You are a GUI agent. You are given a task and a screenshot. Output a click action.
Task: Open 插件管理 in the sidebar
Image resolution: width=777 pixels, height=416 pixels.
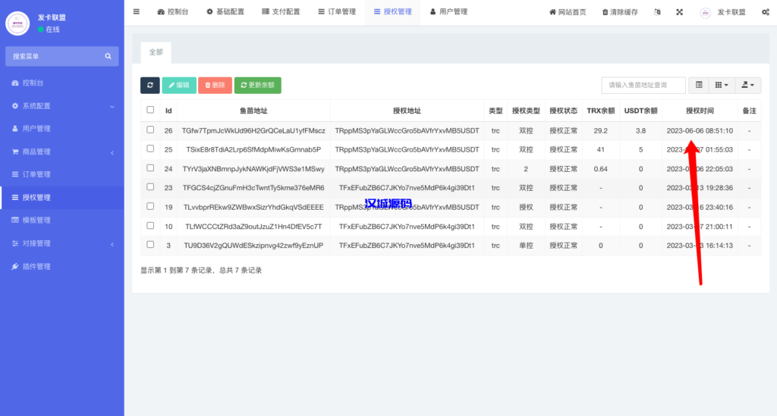click(x=62, y=266)
